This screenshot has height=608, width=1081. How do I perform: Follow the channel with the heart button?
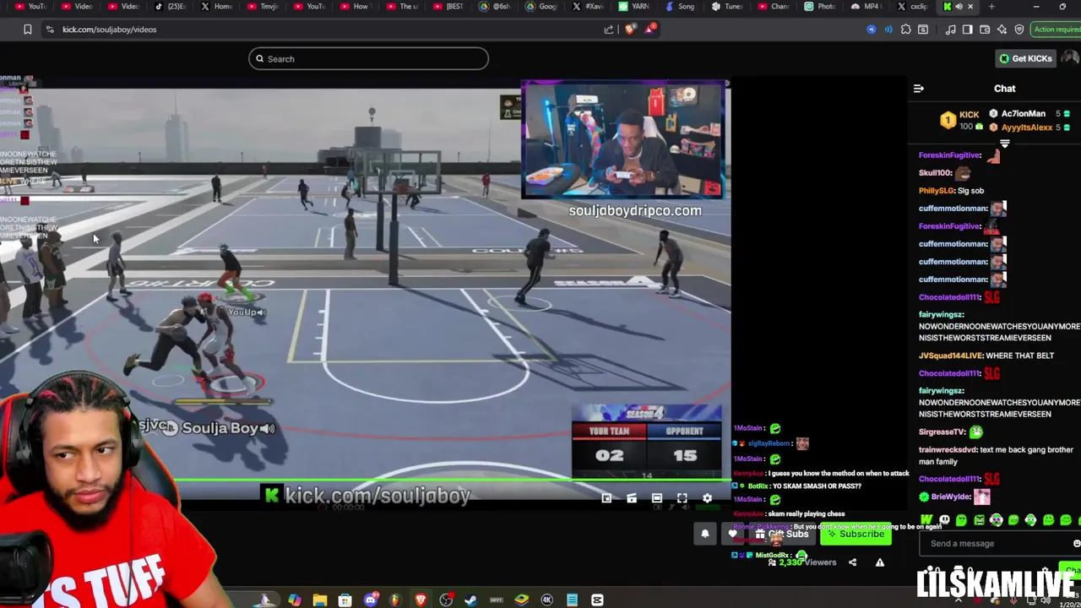click(733, 534)
